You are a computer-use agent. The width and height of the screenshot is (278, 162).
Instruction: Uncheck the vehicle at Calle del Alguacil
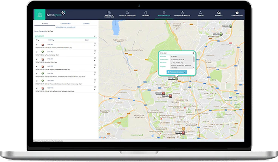point(37,67)
